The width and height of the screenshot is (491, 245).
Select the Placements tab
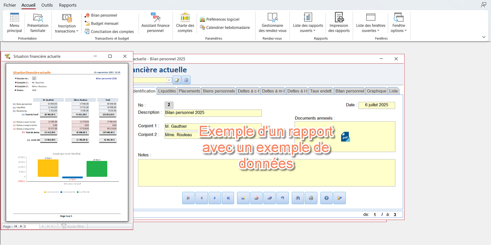coord(189,91)
